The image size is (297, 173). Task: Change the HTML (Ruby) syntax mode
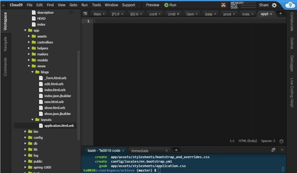pyautogui.click(x=248, y=141)
